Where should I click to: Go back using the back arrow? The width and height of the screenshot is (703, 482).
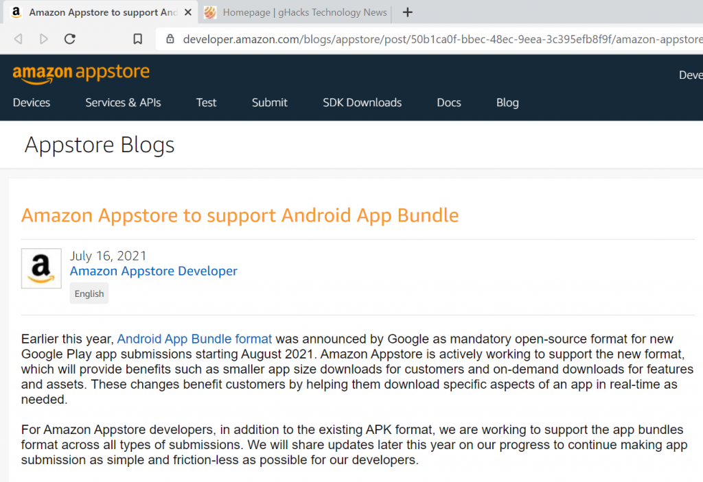[x=18, y=39]
